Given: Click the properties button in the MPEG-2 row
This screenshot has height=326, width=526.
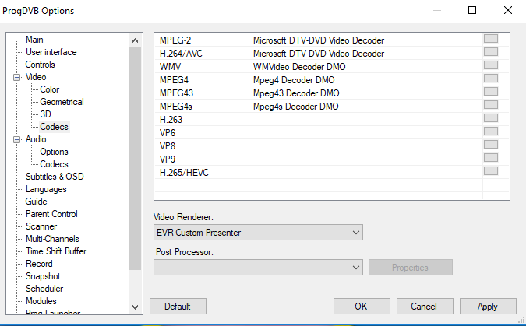Looking at the screenshot, I should point(491,40).
